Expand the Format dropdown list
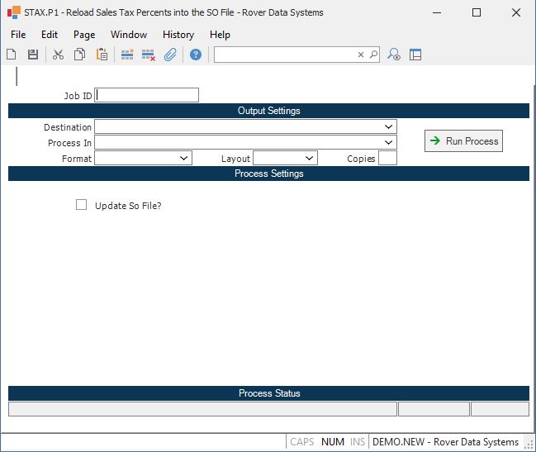Viewport: 536px width, 452px height. pyautogui.click(x=183, y=158)
